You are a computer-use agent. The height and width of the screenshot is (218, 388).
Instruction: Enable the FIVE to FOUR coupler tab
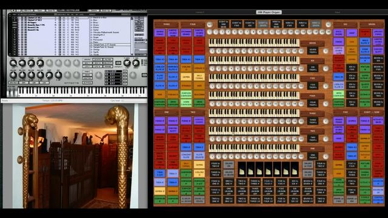(352, 165)
